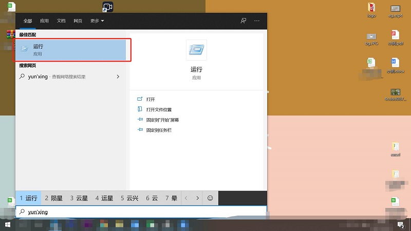This screenshot has width=411, height=231.
Task: Open the logo file on the desktop
Action: [371, 9]
